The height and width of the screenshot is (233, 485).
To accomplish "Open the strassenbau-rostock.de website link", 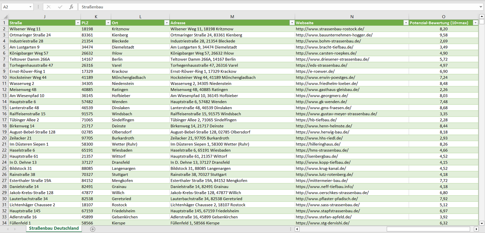I will [330, 29].
